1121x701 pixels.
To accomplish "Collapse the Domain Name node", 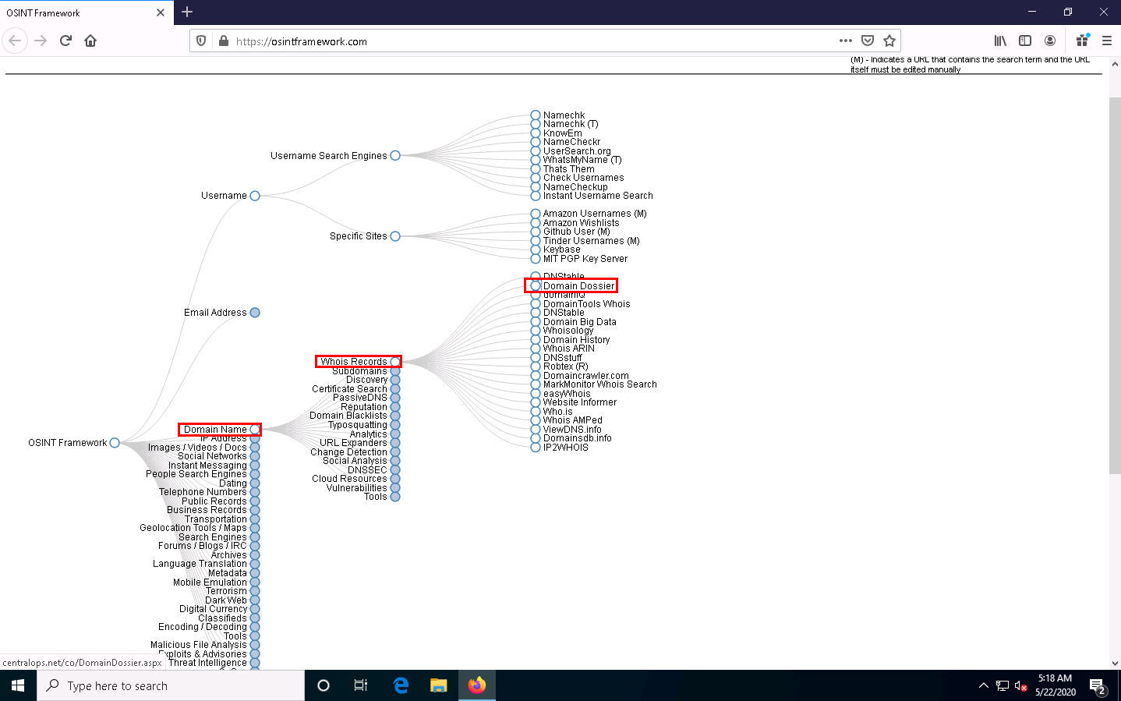I will point(255,430).
